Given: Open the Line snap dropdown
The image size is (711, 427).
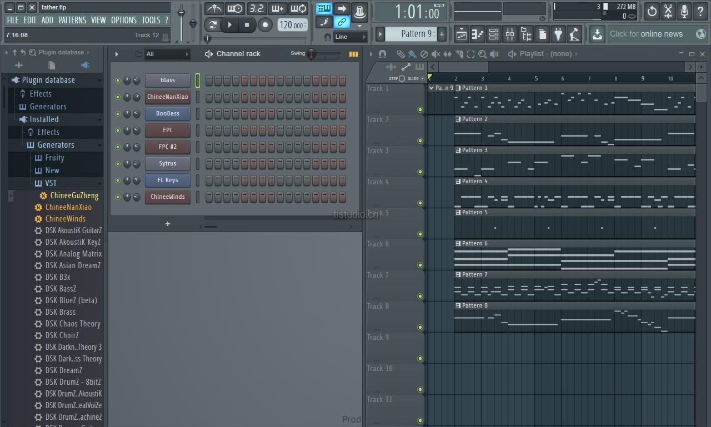Looking at the screenshot, I should tap(351, 37).
